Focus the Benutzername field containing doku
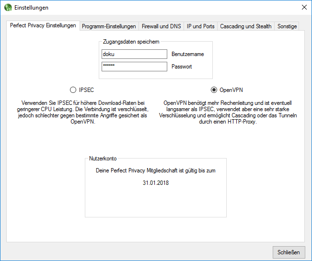Image resolution: width=312 pixels, height=261 pixels. pos(134,54)
